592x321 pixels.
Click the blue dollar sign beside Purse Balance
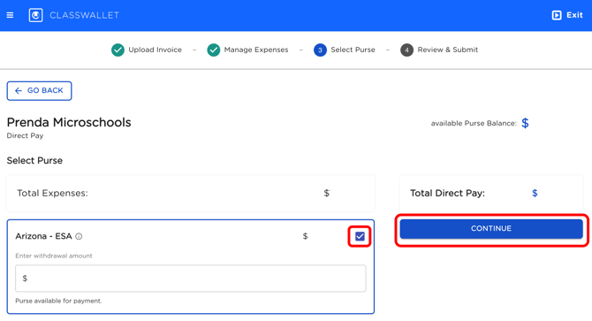click(525, 123)
